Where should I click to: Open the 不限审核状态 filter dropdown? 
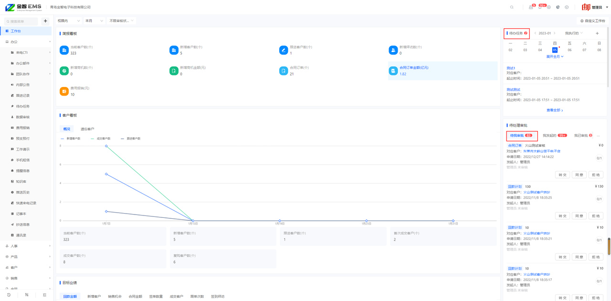pos(121,21)
